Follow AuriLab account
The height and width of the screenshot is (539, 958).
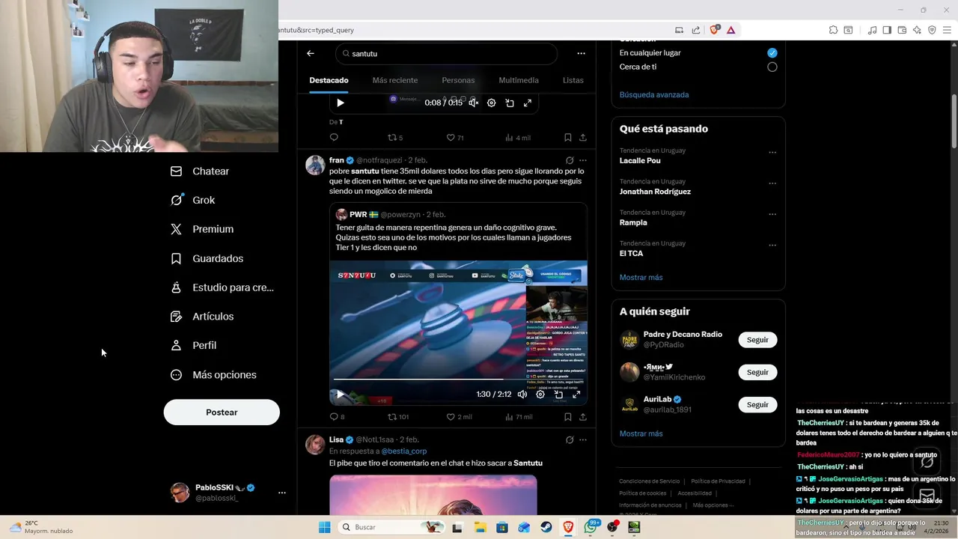pyautogui.click(x=757, y=405)
